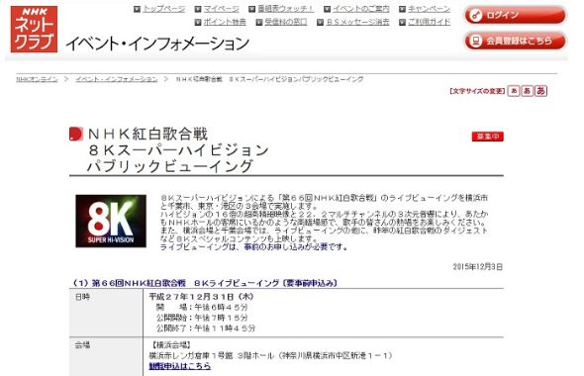The width and height of the screenshot is (584, 376).
Task: Open イベントのご案内 in the top menu
Action: coord(361,9)
